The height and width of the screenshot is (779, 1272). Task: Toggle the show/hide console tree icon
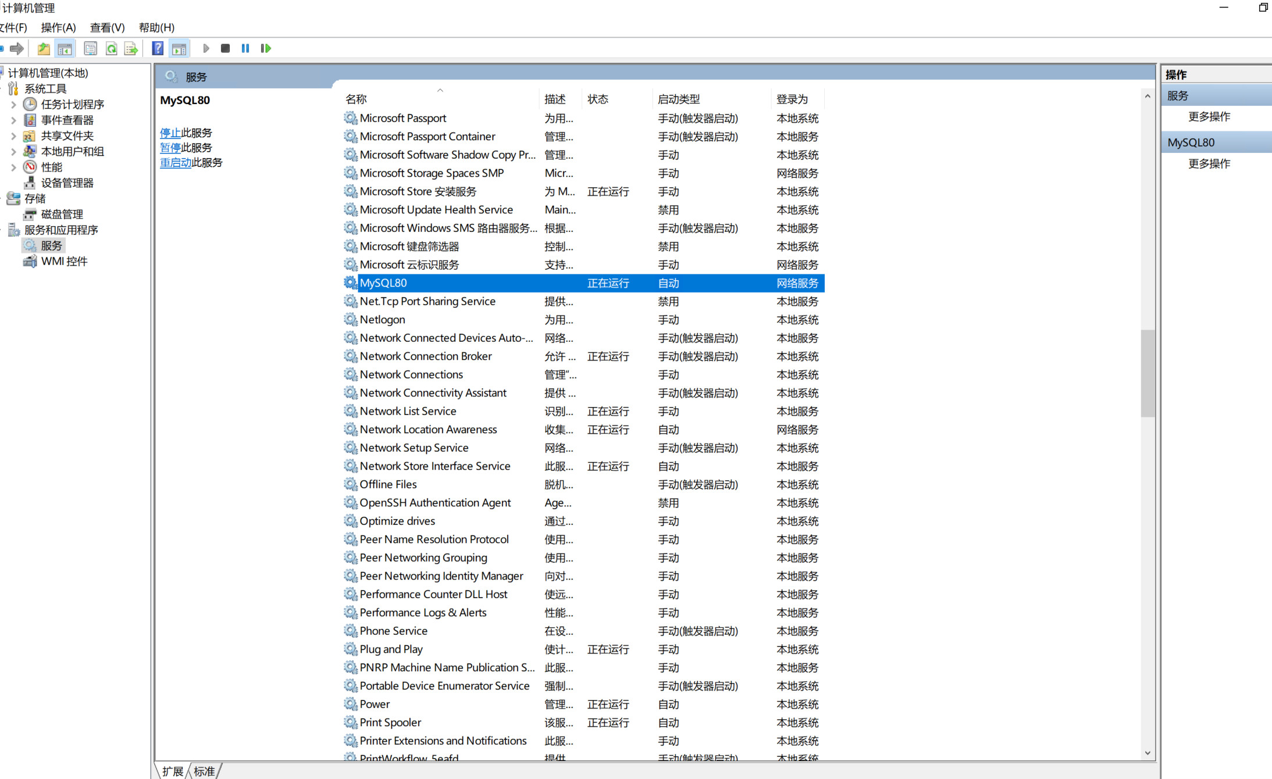[65, 49]
